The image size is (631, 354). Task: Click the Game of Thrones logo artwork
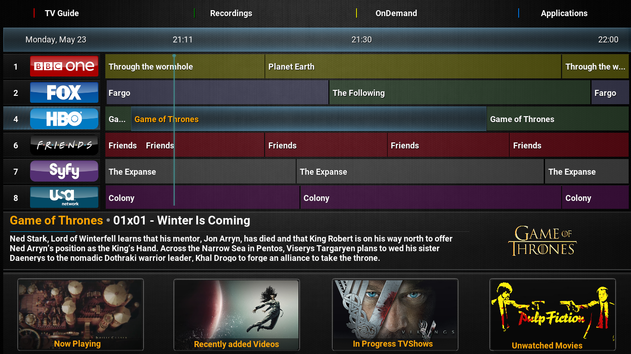point(542,241)
